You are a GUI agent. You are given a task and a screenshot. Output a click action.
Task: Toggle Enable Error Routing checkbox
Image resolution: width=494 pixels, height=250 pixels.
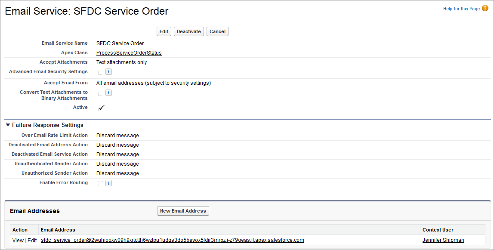pyautogui.click(x=101, y=184)
